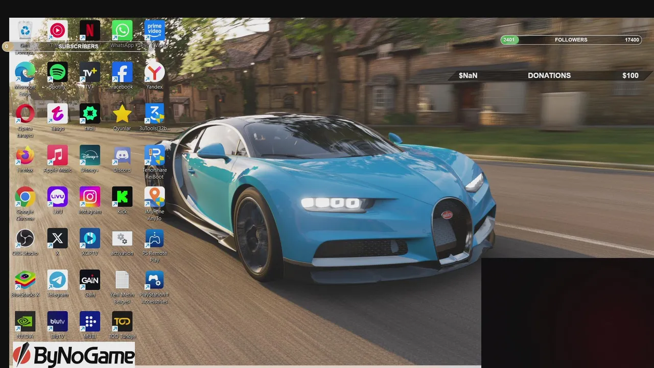This screenshot has width=654, height=368.
Task: Open iMyFone AnyTo shortcut
Action: (x=154, y=197)
